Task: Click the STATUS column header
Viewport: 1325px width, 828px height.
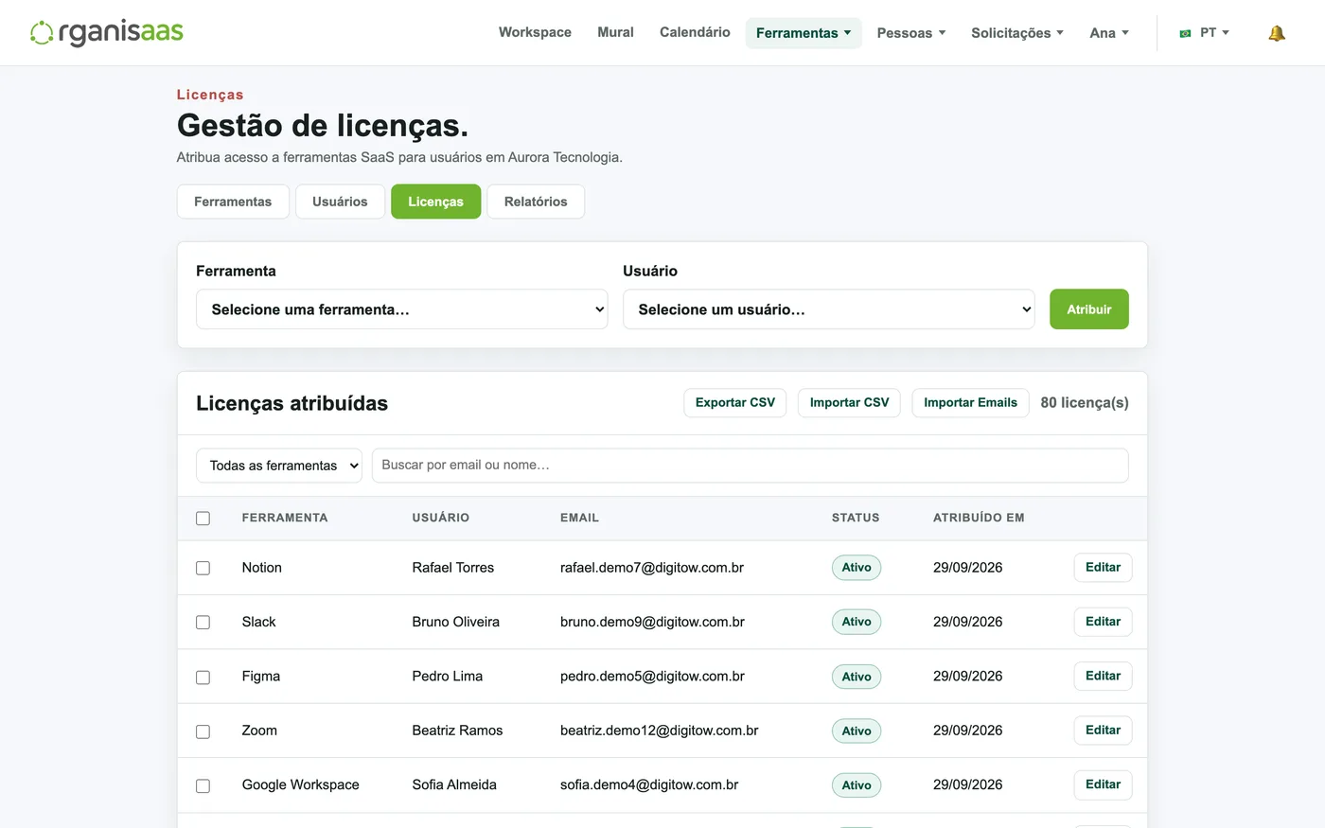Action: click(x=856, y=518)
